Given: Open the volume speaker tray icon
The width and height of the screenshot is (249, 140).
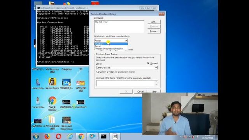Looking at the screenshot, I should 197,136.
